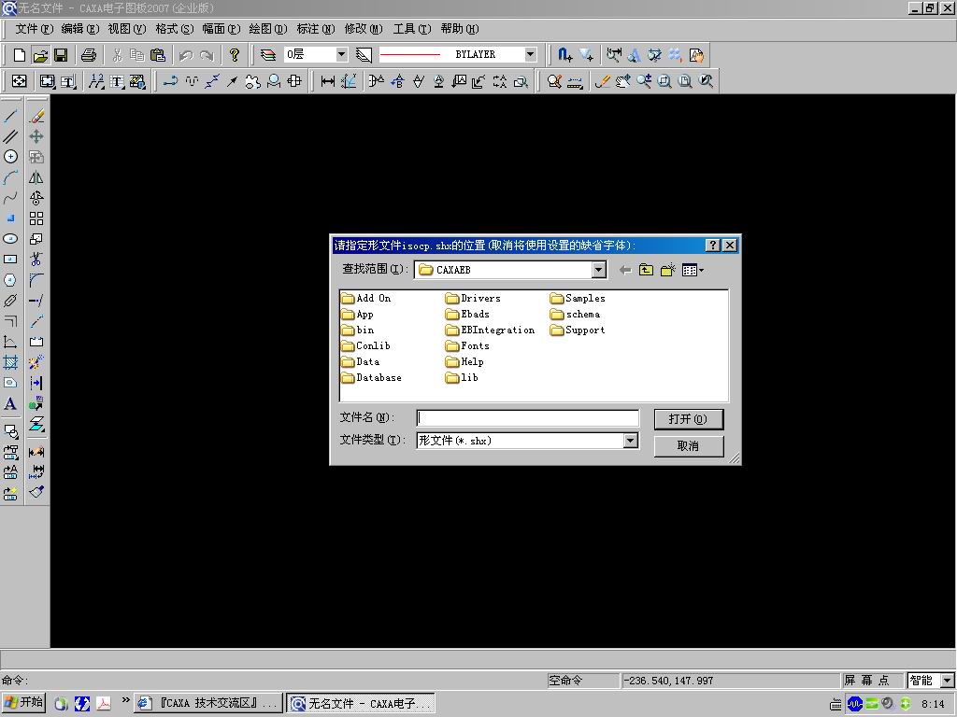The width and height of the screenshot is (957, 717).
Task: Select the Move/translate edit tool
Action: click(x=36, y=136)
